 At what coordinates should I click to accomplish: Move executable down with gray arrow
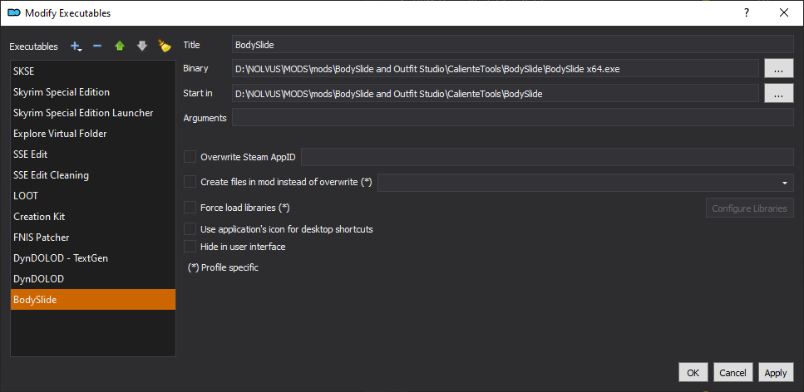pos(142,47)
